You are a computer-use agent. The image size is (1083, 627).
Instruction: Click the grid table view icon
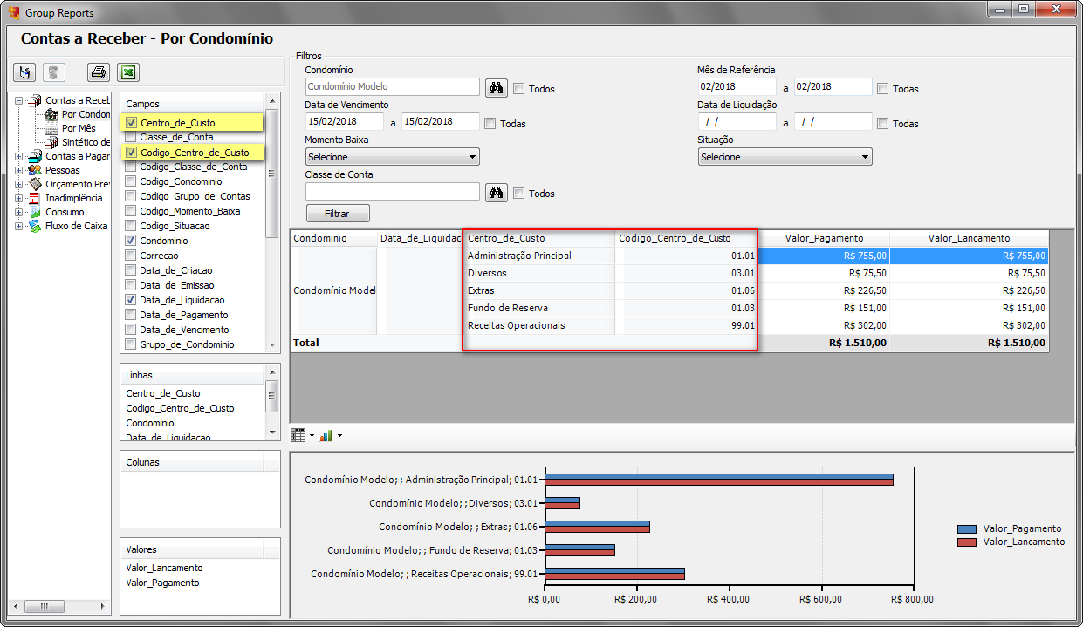point(298,435)
